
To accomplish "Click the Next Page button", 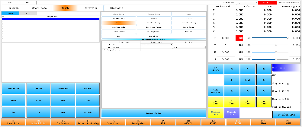I will pos(88,88).
